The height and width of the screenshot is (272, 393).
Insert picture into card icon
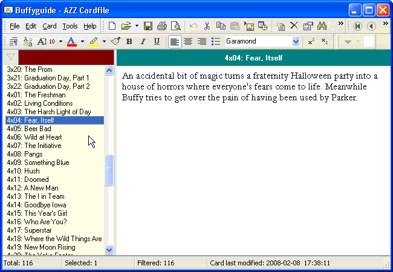pyautogui.click(x=249, y=26)
